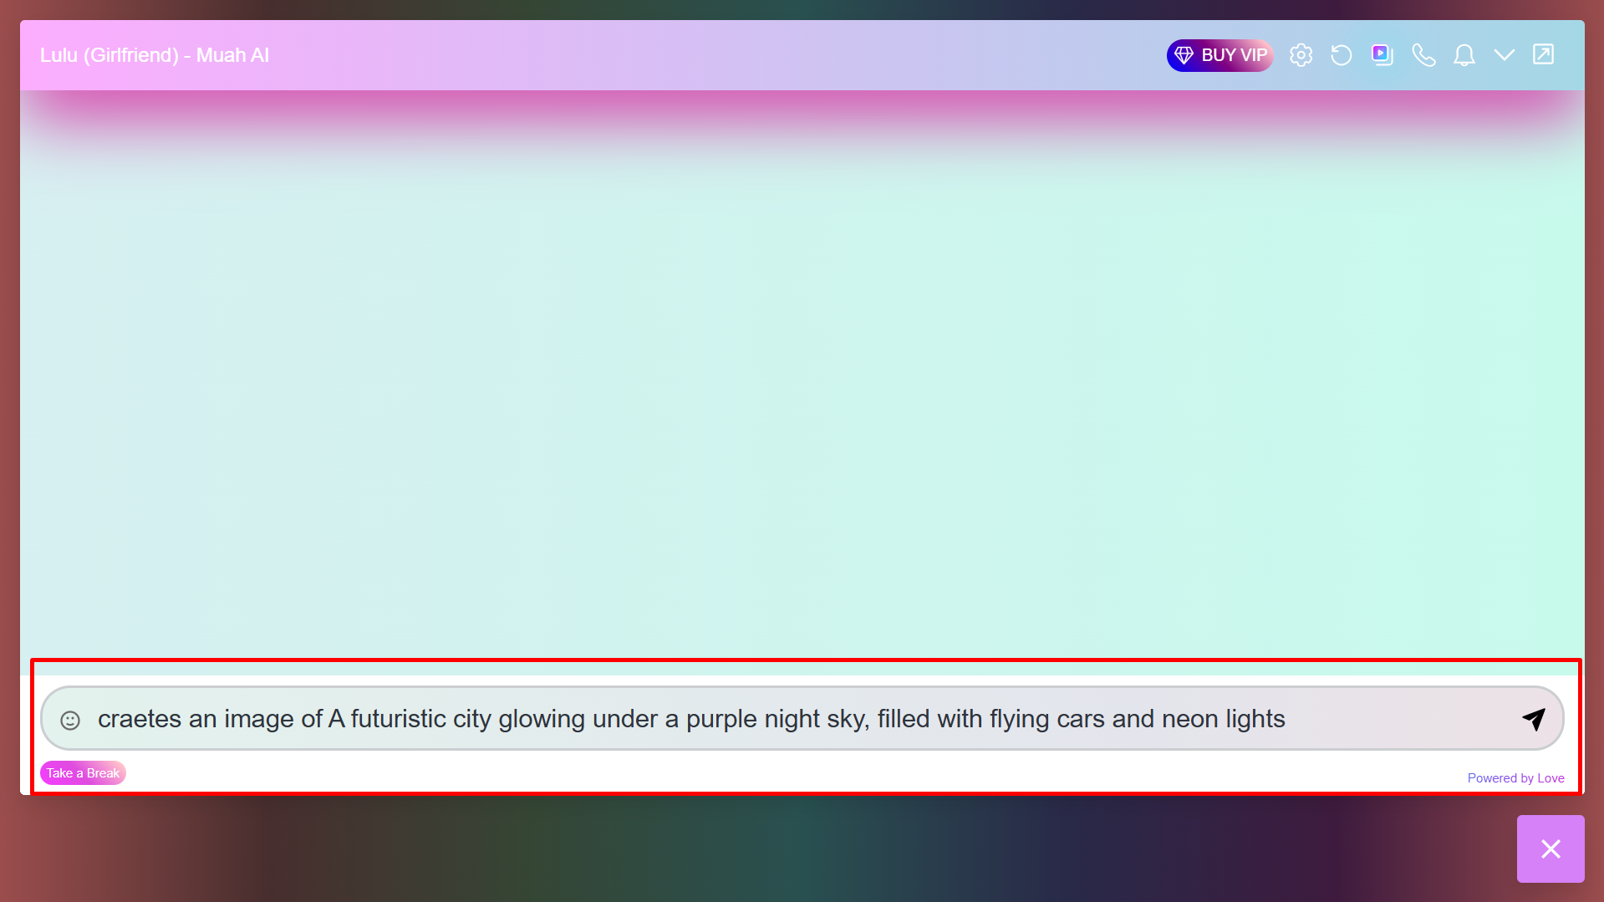Click into the chat message input field
Screen dimensions: 1604x902
tap(802, 719)
